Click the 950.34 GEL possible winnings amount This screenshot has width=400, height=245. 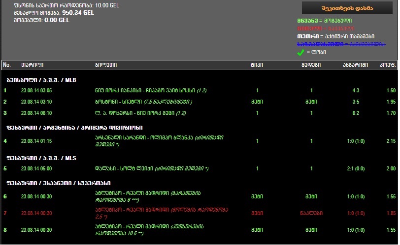(x=78, y=13)
